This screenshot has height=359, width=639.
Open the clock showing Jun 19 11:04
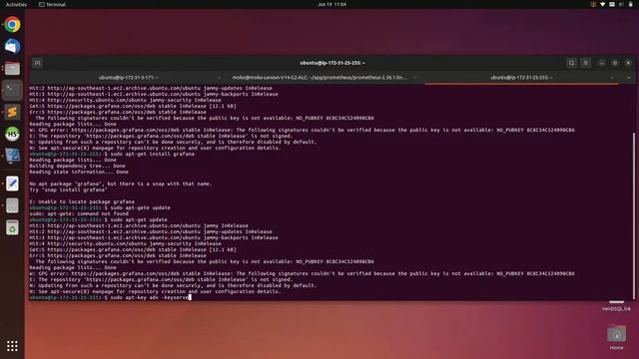click(x=331, y=4)
